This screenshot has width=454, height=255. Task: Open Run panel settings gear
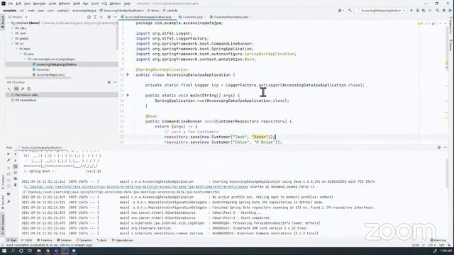pos(439,147)
